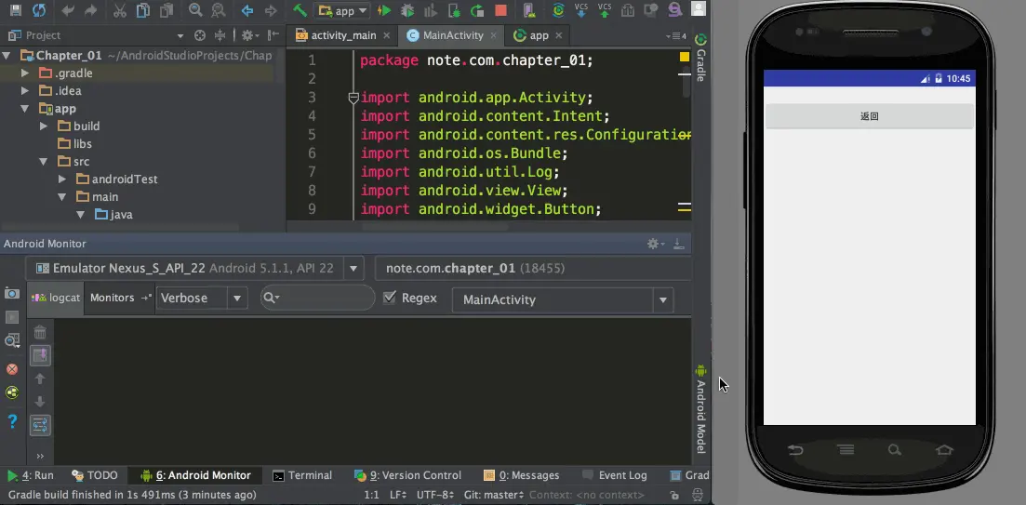Switch to the activity_main editor tab

click(343, 35)
